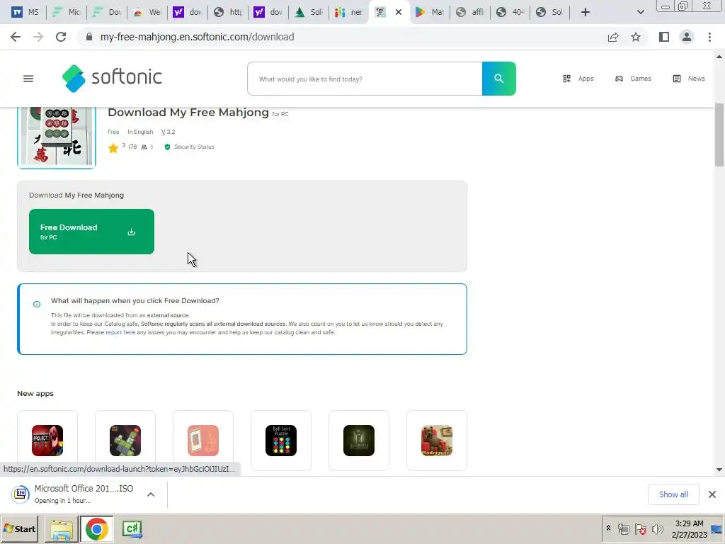This screenshot has width=725, height=544.
Task: Click the volume tray icon
Action: [657, 528]
